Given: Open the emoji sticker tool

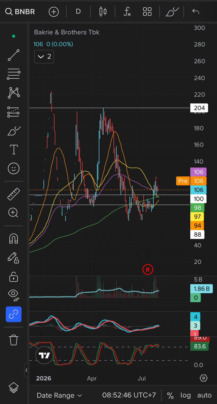Looking at the screenshot, I should pos(13,168).
